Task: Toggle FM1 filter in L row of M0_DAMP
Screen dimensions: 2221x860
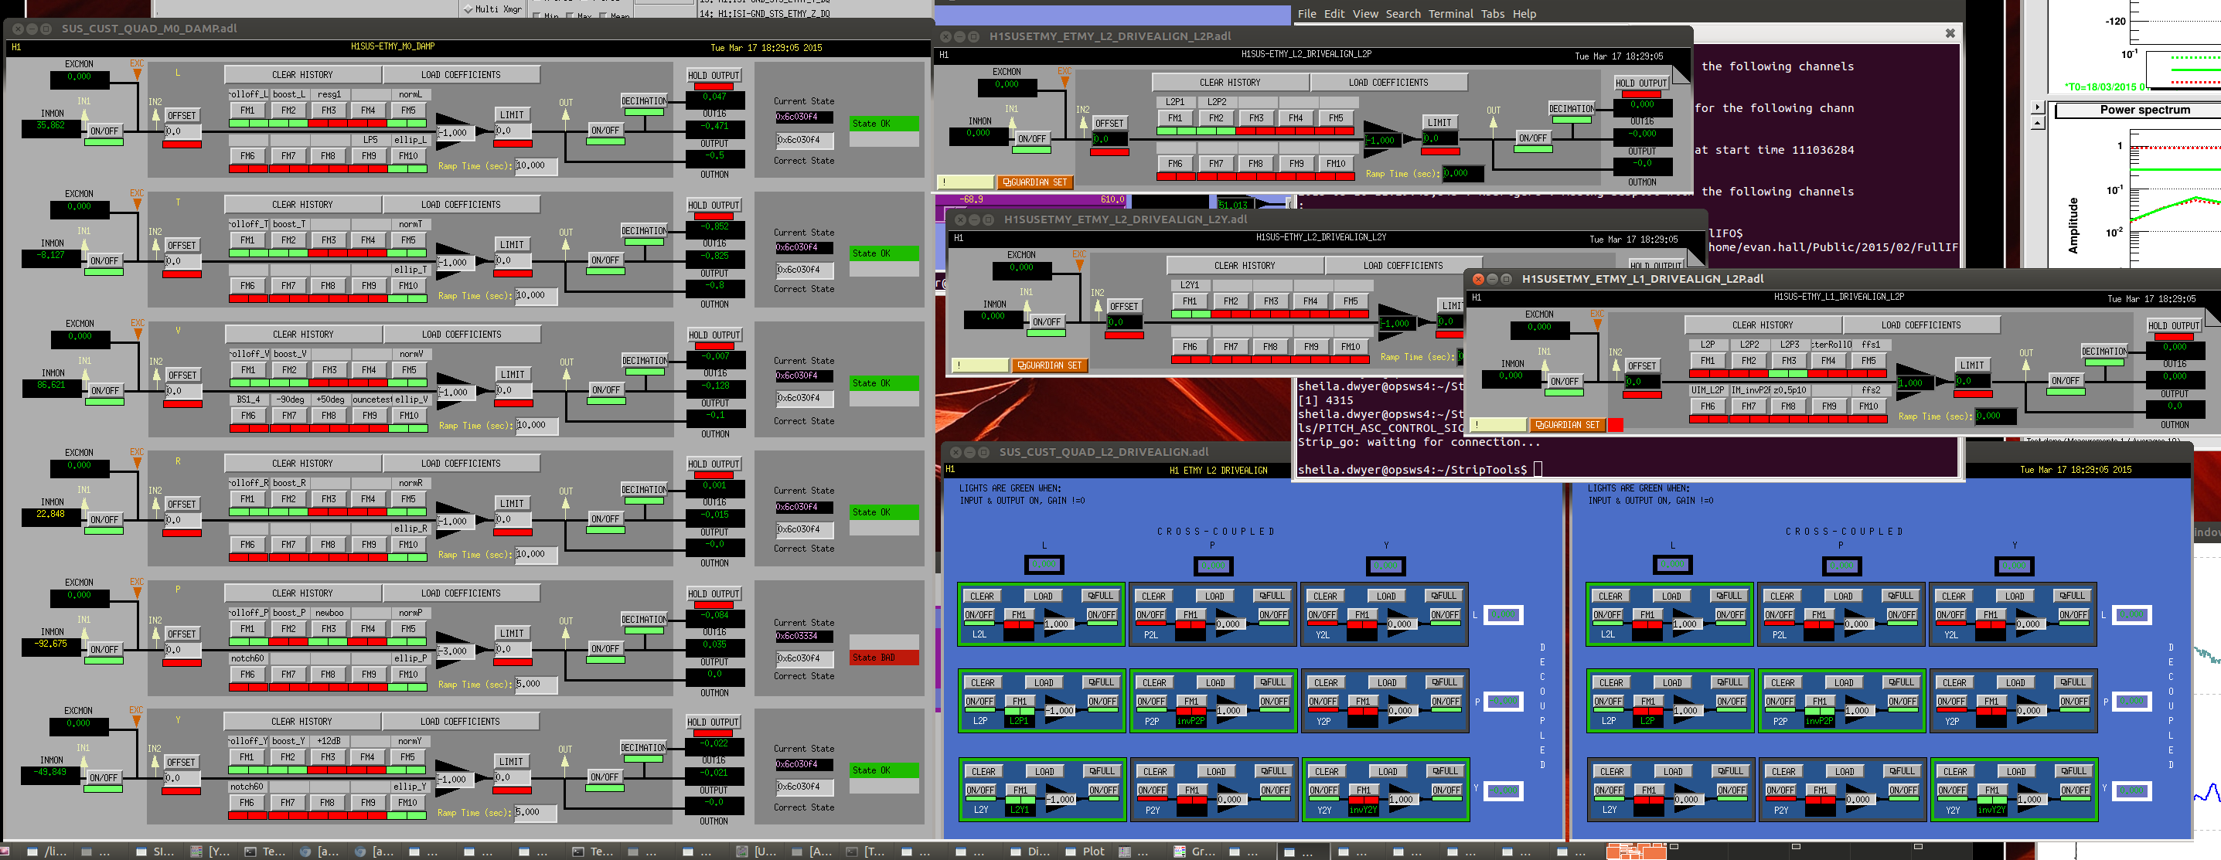Action: click(247, 110)
